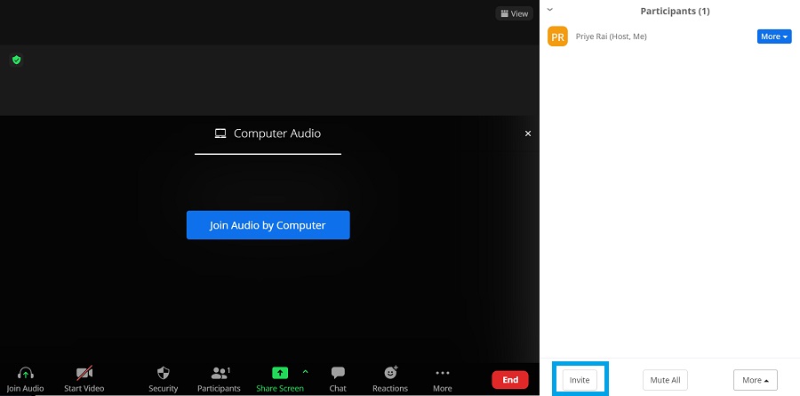
Task: Select the Computer Audio tab
Action: pyautogui.click(x=268, y=133)
